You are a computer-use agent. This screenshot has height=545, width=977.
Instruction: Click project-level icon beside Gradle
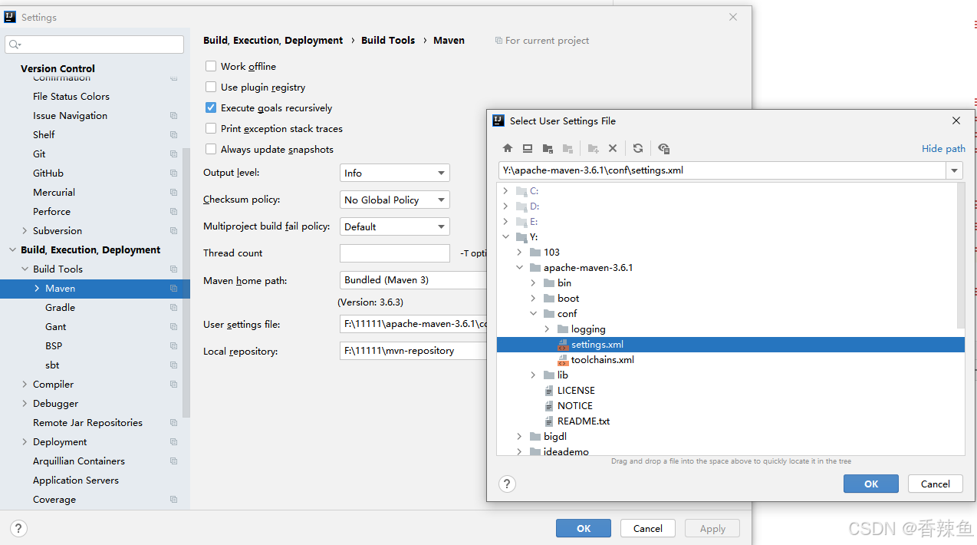pos(174,308)
